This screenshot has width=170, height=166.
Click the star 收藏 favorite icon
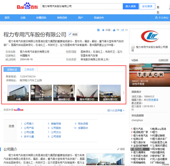(103, 30)
